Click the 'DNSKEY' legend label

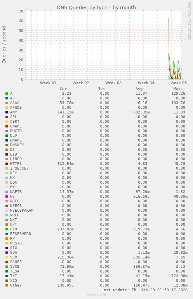click(17, 145)
